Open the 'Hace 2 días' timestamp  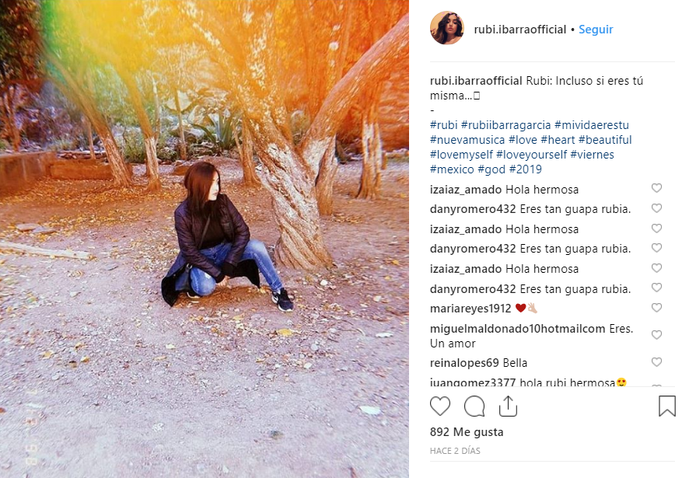click(455, 451)
